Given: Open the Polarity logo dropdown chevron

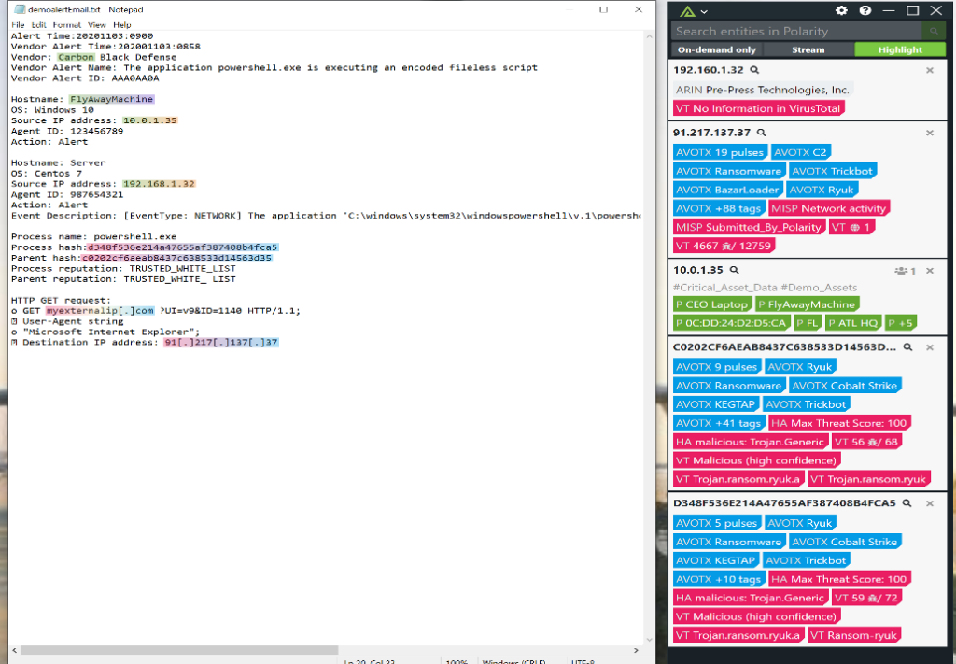Looking at the screenshot, I should (x=704, y=11).
